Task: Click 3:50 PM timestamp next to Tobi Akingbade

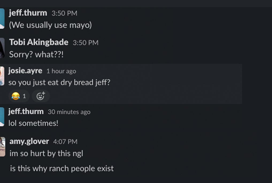Action: click(85, 43)
